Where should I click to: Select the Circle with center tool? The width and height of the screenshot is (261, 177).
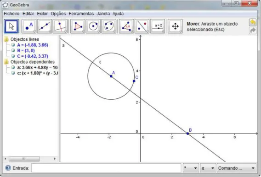pos(93,27)
